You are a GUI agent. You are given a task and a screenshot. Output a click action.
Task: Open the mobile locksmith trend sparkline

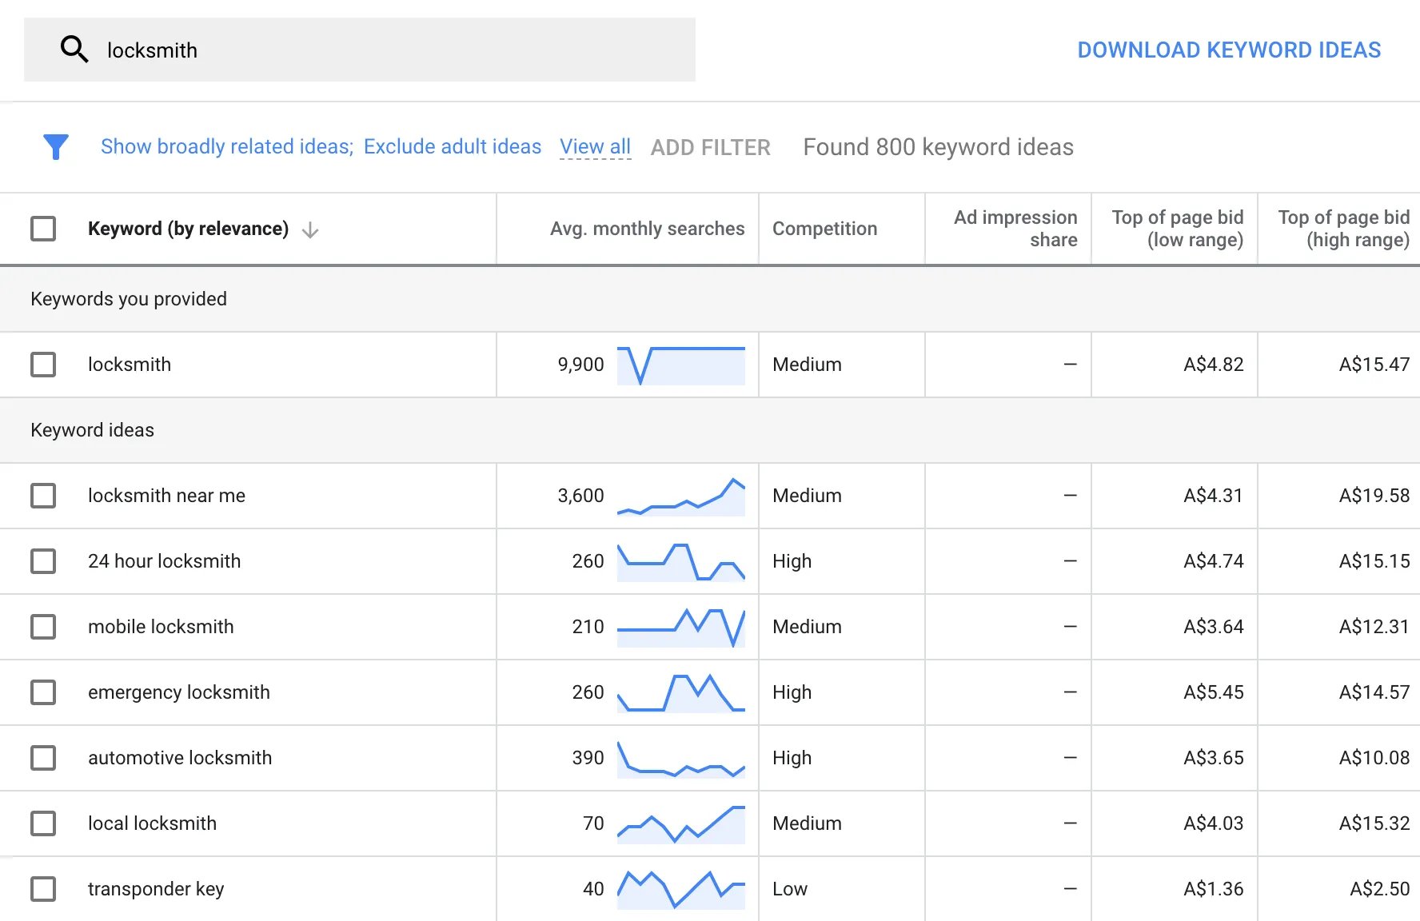(x=681, y=628)
